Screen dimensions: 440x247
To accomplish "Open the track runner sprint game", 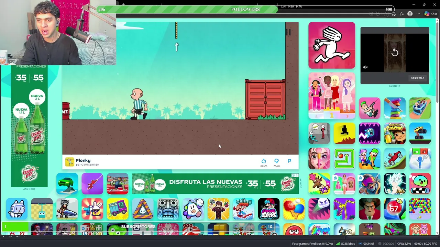I will point(118,184).
